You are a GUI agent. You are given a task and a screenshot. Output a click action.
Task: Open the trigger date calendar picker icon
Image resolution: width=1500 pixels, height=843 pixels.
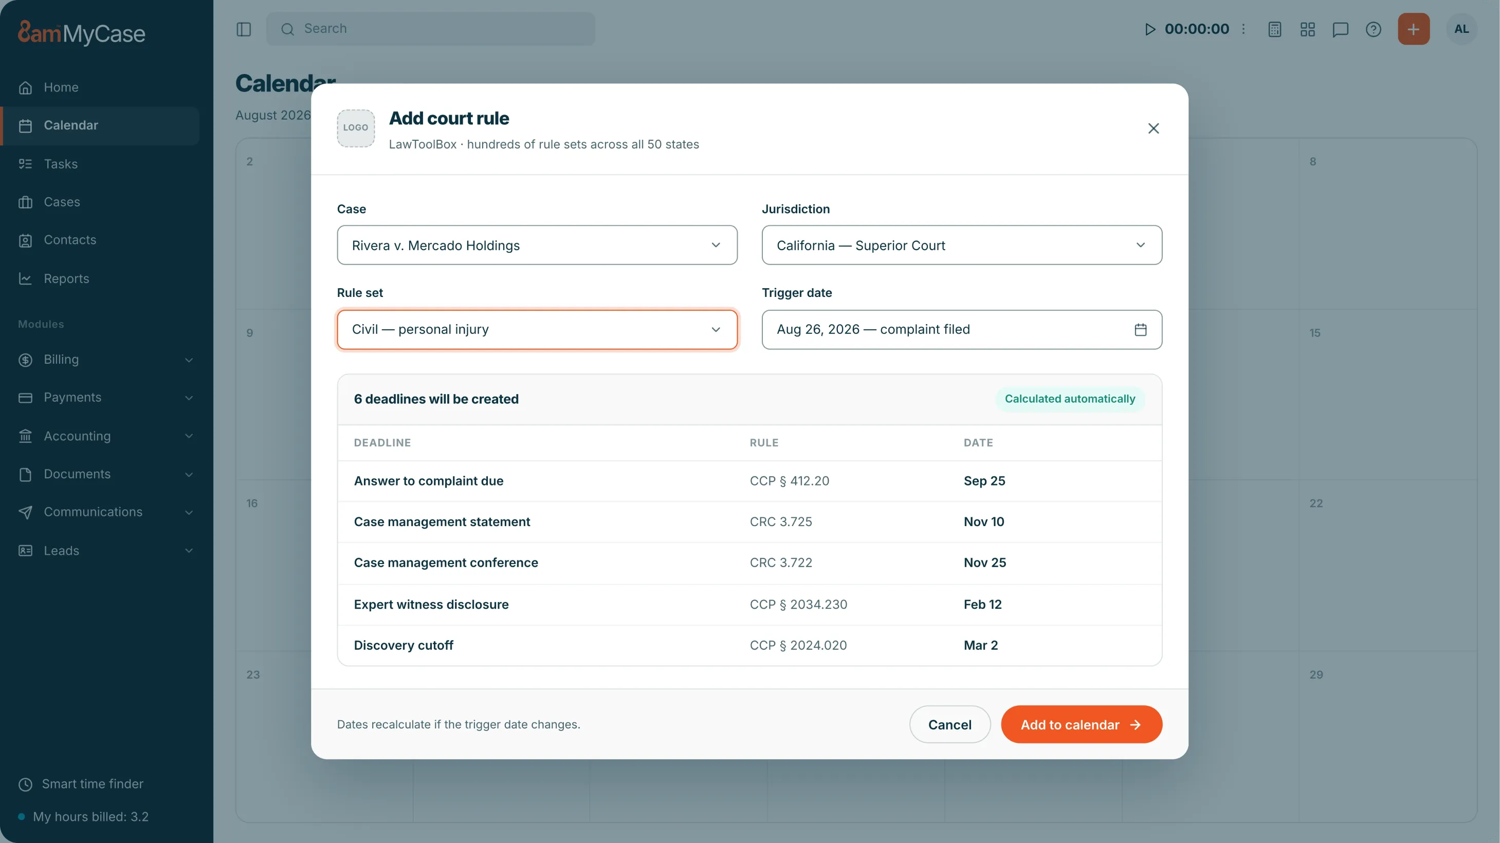(1141, 329)
